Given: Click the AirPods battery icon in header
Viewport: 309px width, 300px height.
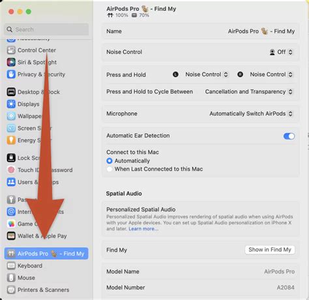Looking at the screenshot, I should point(110,15).
